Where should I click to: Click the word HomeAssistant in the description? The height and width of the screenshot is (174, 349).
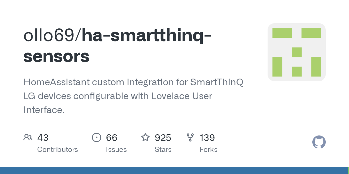coord(57,82)
